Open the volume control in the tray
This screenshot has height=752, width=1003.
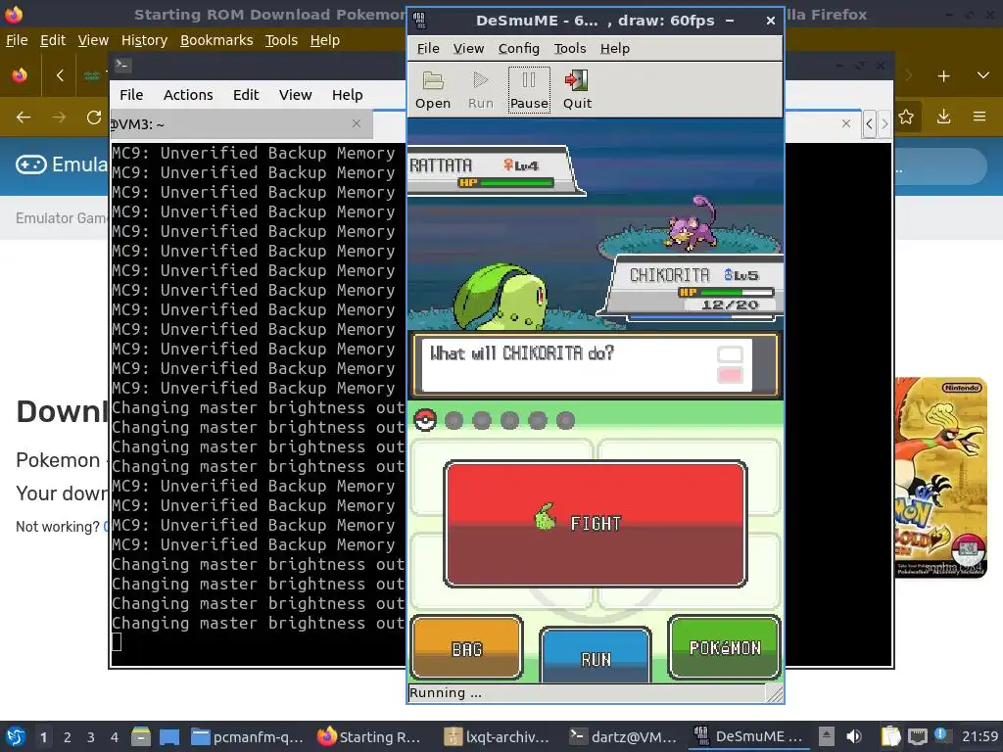(854, 737)
